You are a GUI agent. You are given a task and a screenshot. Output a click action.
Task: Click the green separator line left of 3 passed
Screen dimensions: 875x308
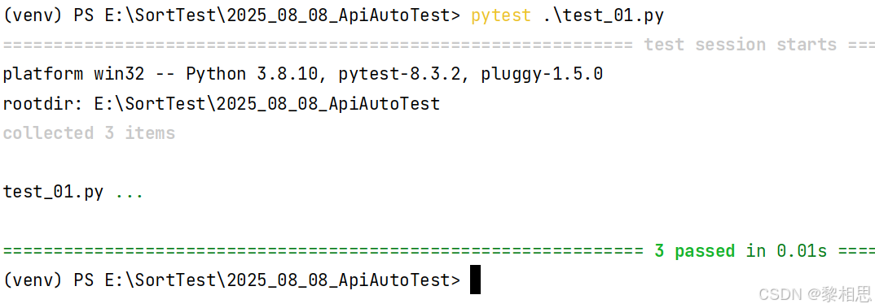pyautogui.click(x=323, y=251)
